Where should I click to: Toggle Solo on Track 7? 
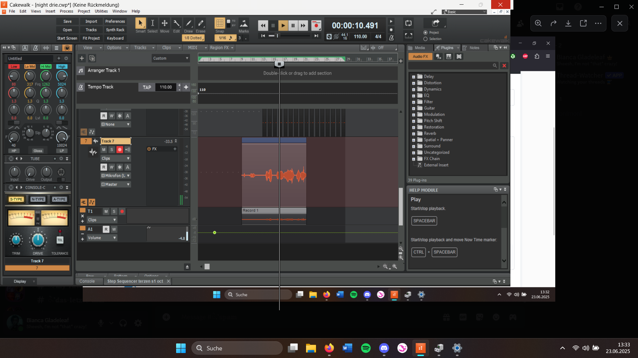coord(112,149)
